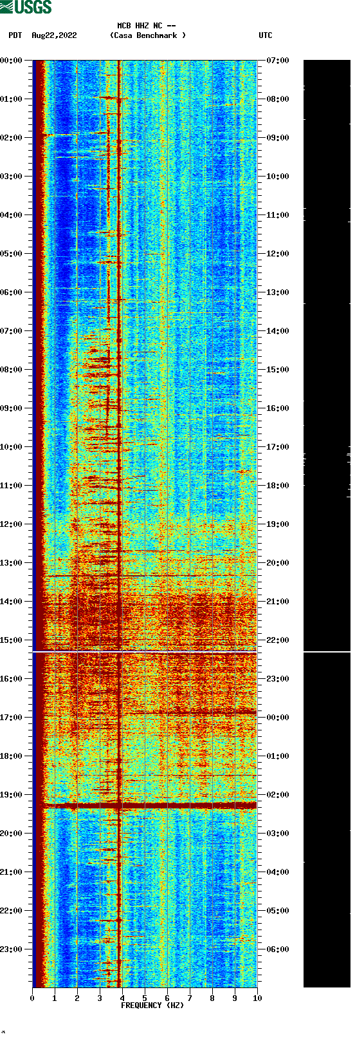
Task: Click the 12:00 UTC time label
Action: pos(278,254)
